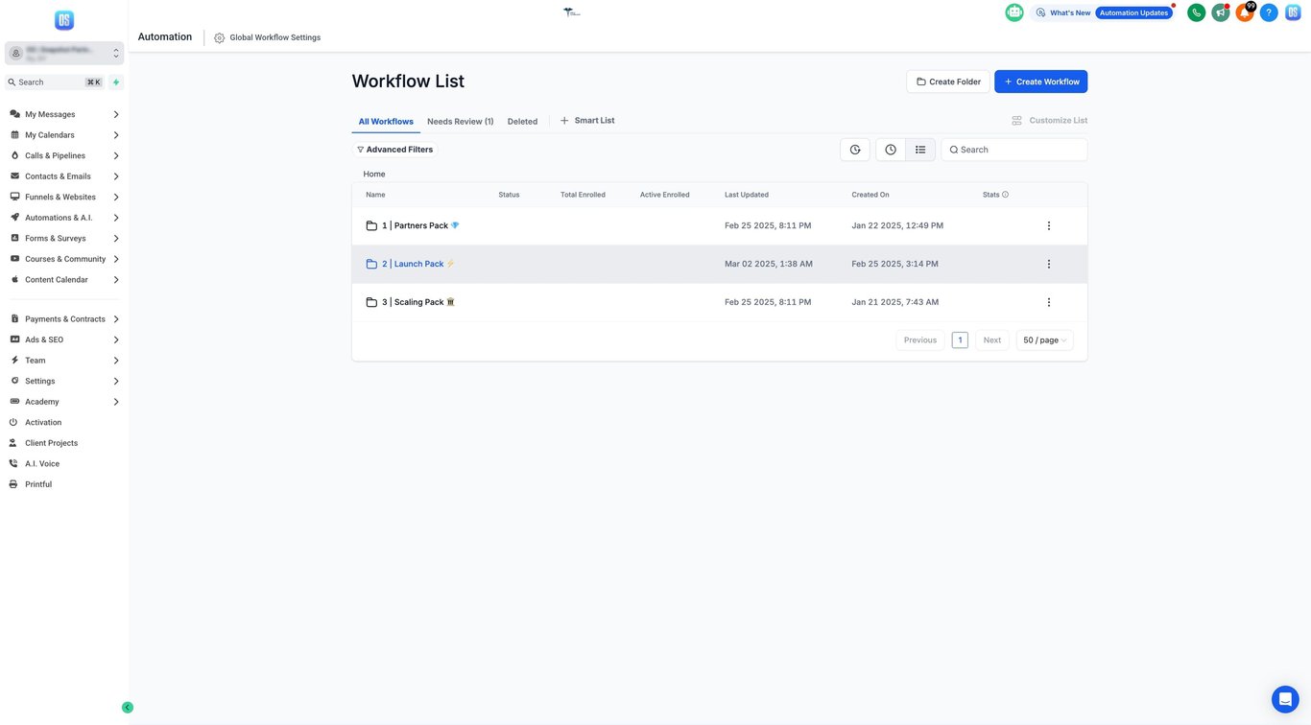Viewport: 1311px width, 725px height.
Task: Open the blue chat widget bubble
Action: click(1285, 699)
